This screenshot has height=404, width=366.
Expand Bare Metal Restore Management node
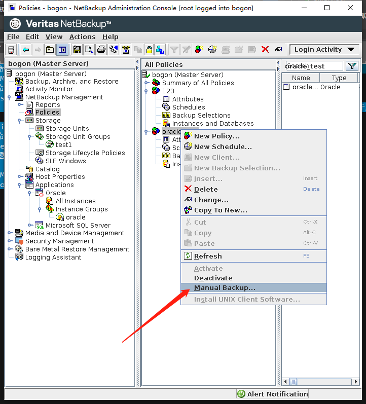pyautogui.click(x=9, y=249)
